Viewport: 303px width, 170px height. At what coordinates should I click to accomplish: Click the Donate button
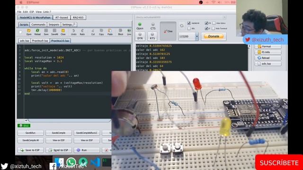[214, 36]
